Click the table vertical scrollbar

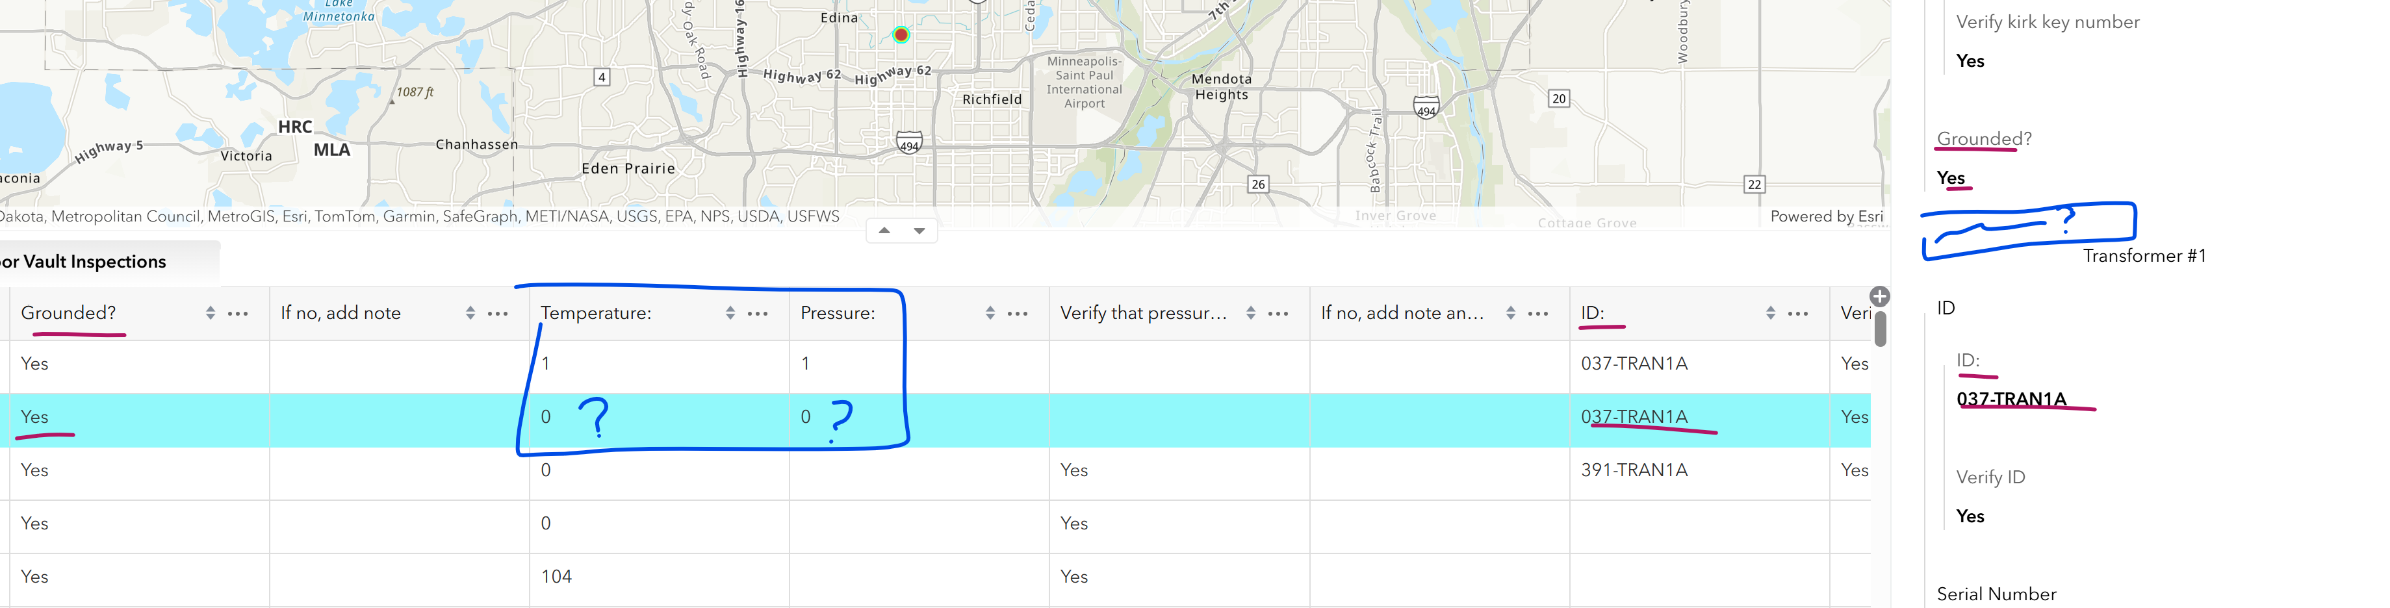1881,330
